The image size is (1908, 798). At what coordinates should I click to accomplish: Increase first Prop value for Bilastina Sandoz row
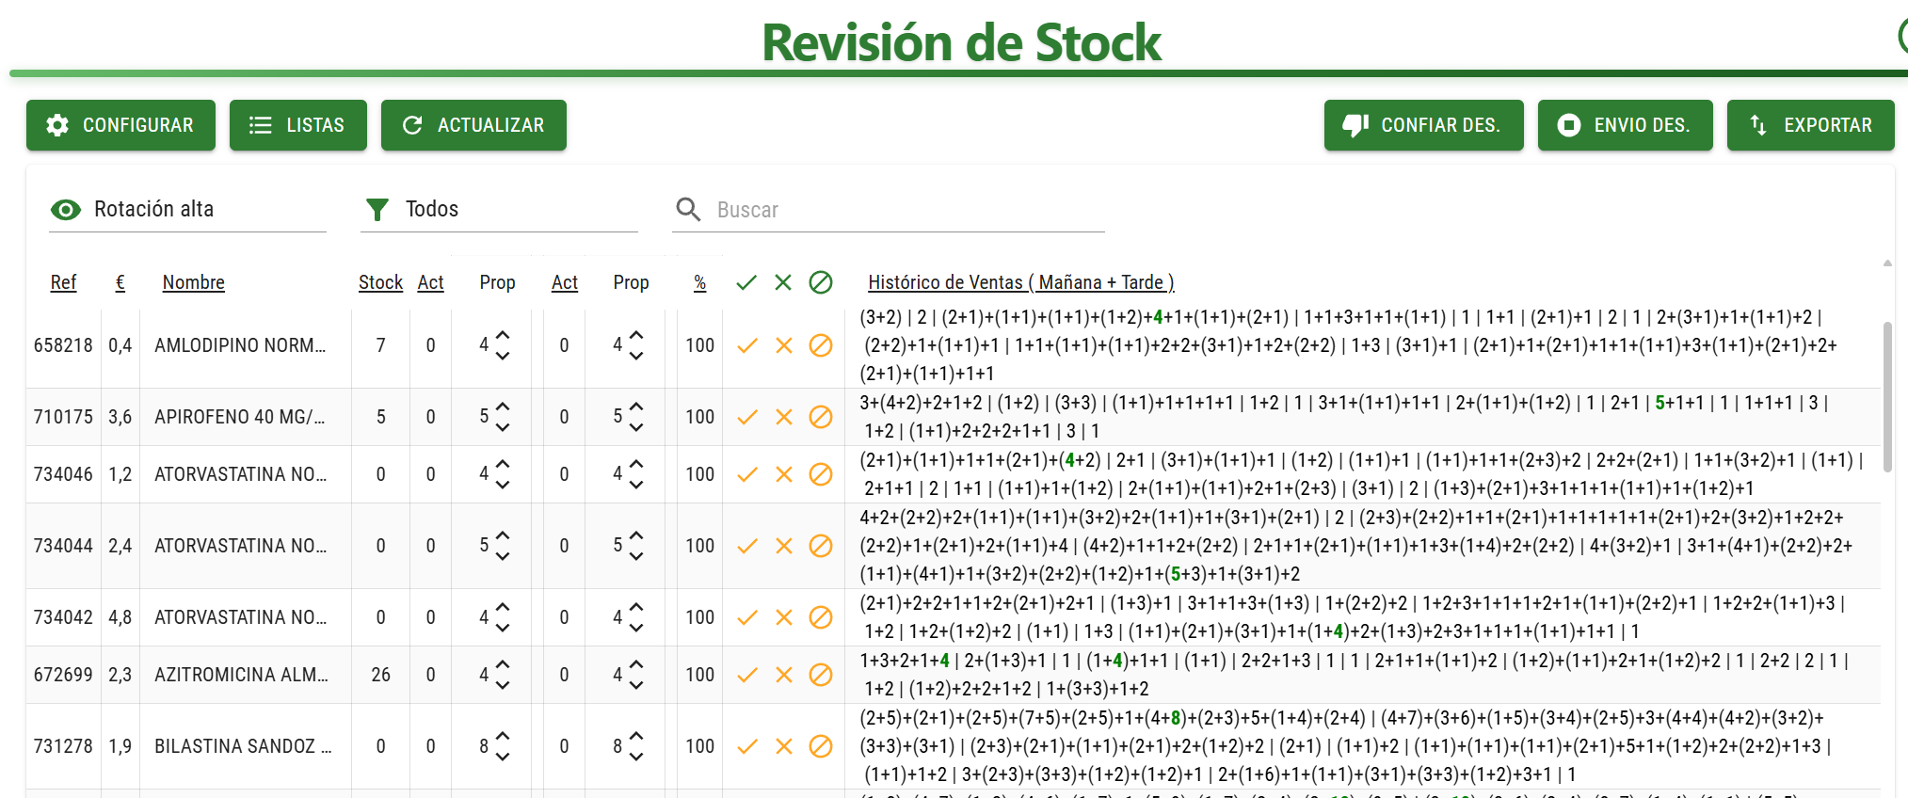click(x=503, y=736)
